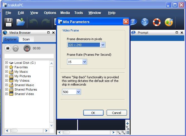186x136 pixels.
Task: Expand the Favorites tree node
Action: point(6,67)
